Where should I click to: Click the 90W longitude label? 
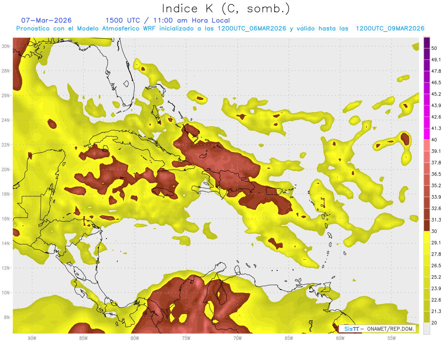tap(32, 338)
